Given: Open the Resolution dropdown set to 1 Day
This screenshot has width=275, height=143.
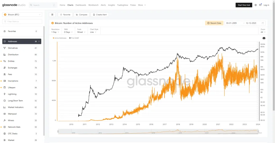Looking at the screenshot, I should [55, 32].
